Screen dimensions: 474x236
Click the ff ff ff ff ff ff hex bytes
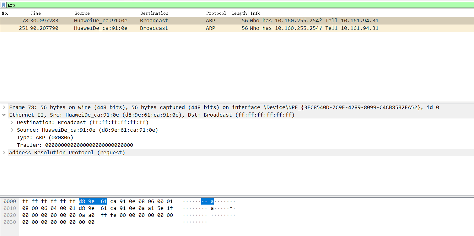click(49, 201)
